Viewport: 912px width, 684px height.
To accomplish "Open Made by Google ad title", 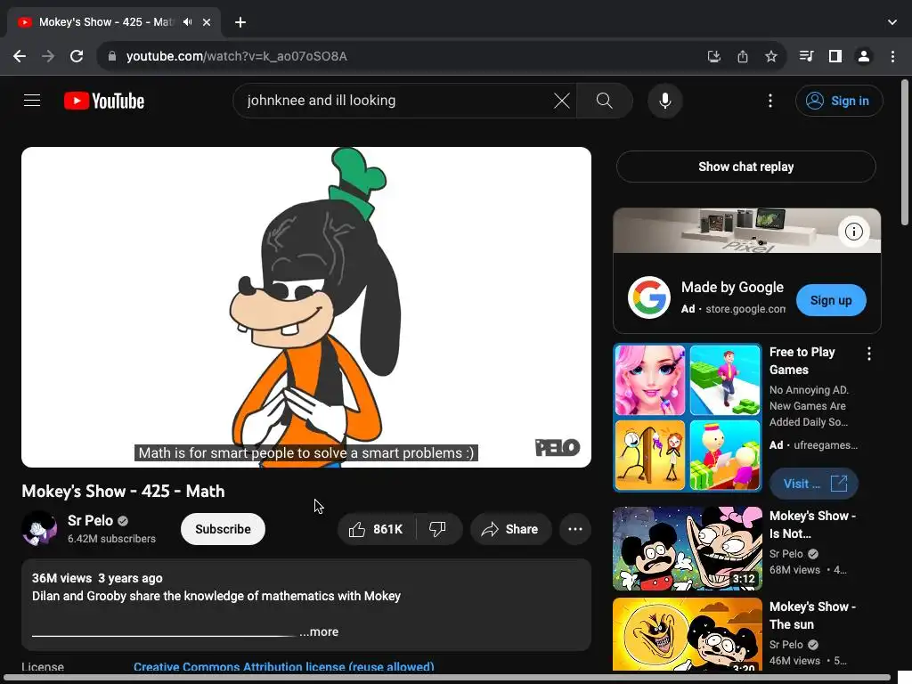I will click(x=732, y=288).
